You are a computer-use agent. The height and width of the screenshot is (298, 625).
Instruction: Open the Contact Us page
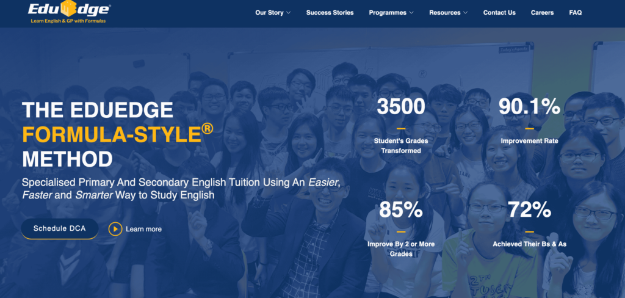(x=499, y=12)
